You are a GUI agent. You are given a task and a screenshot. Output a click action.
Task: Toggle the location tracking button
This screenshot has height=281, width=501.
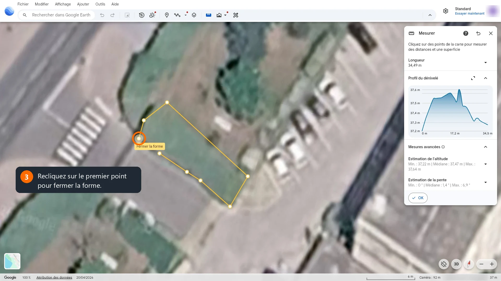click(444, 264)
